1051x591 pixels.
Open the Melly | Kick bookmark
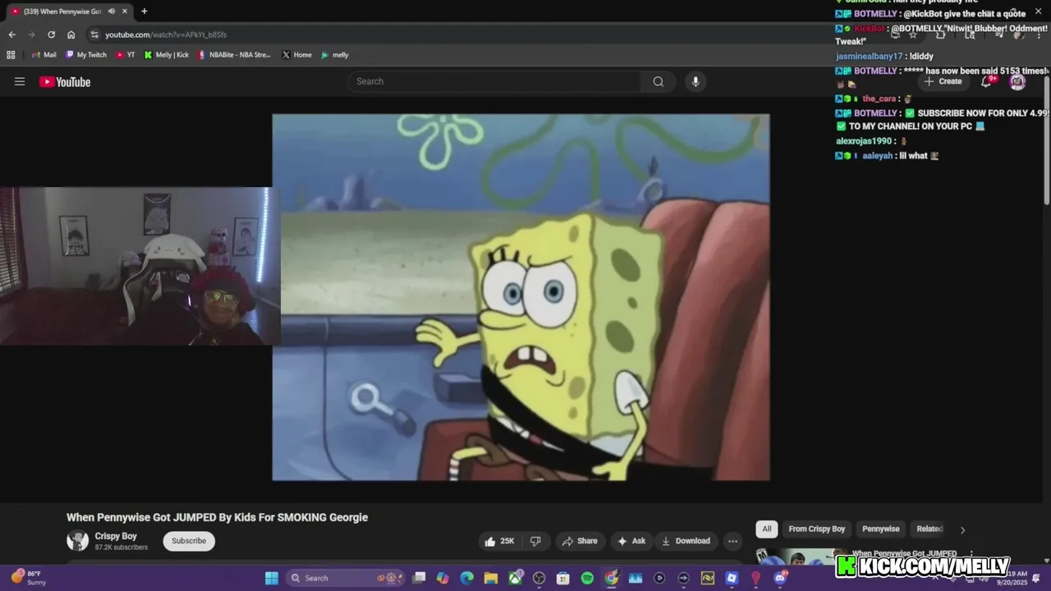click(167, 55)
